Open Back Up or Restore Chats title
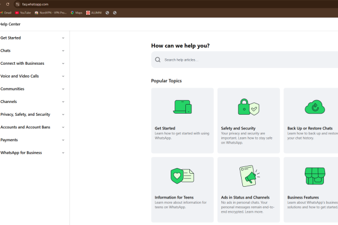Viewport: 338px width, 225px height. 310,128
